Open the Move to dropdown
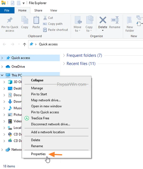This screenshot has height=169, width=143. pos(78,24)
